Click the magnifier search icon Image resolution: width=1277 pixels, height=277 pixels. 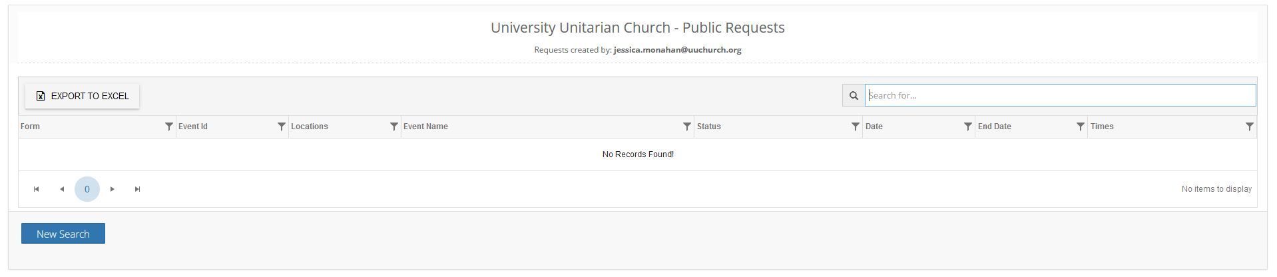pos(854,95)
